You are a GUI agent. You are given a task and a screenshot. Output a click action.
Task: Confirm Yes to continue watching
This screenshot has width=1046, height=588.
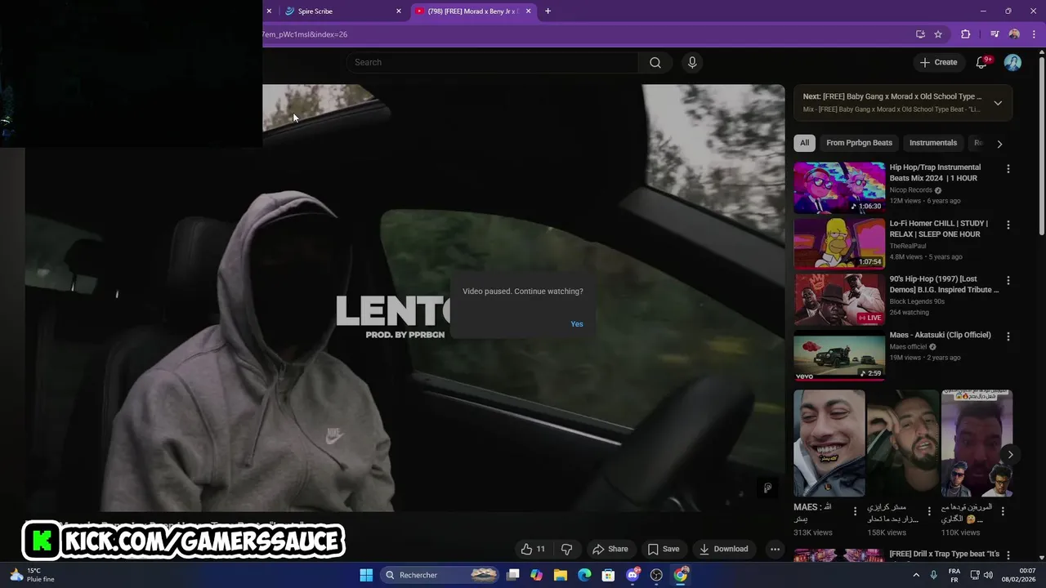[x=577, y=324]
